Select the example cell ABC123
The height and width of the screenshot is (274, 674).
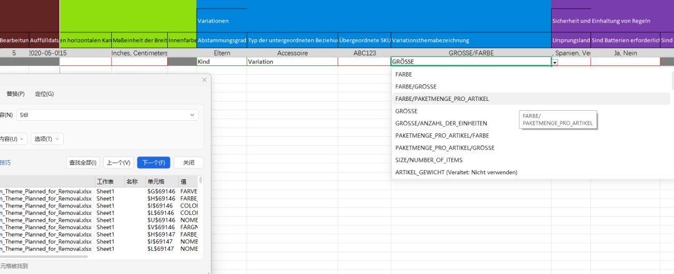coord(364,53)
